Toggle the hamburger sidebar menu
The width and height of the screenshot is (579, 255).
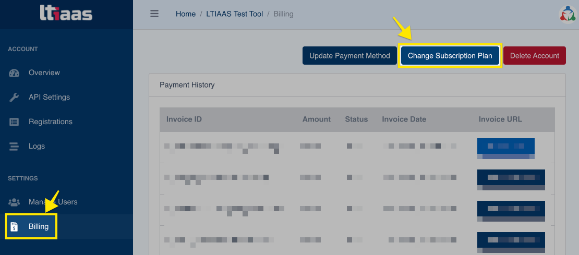coord(154,14)
